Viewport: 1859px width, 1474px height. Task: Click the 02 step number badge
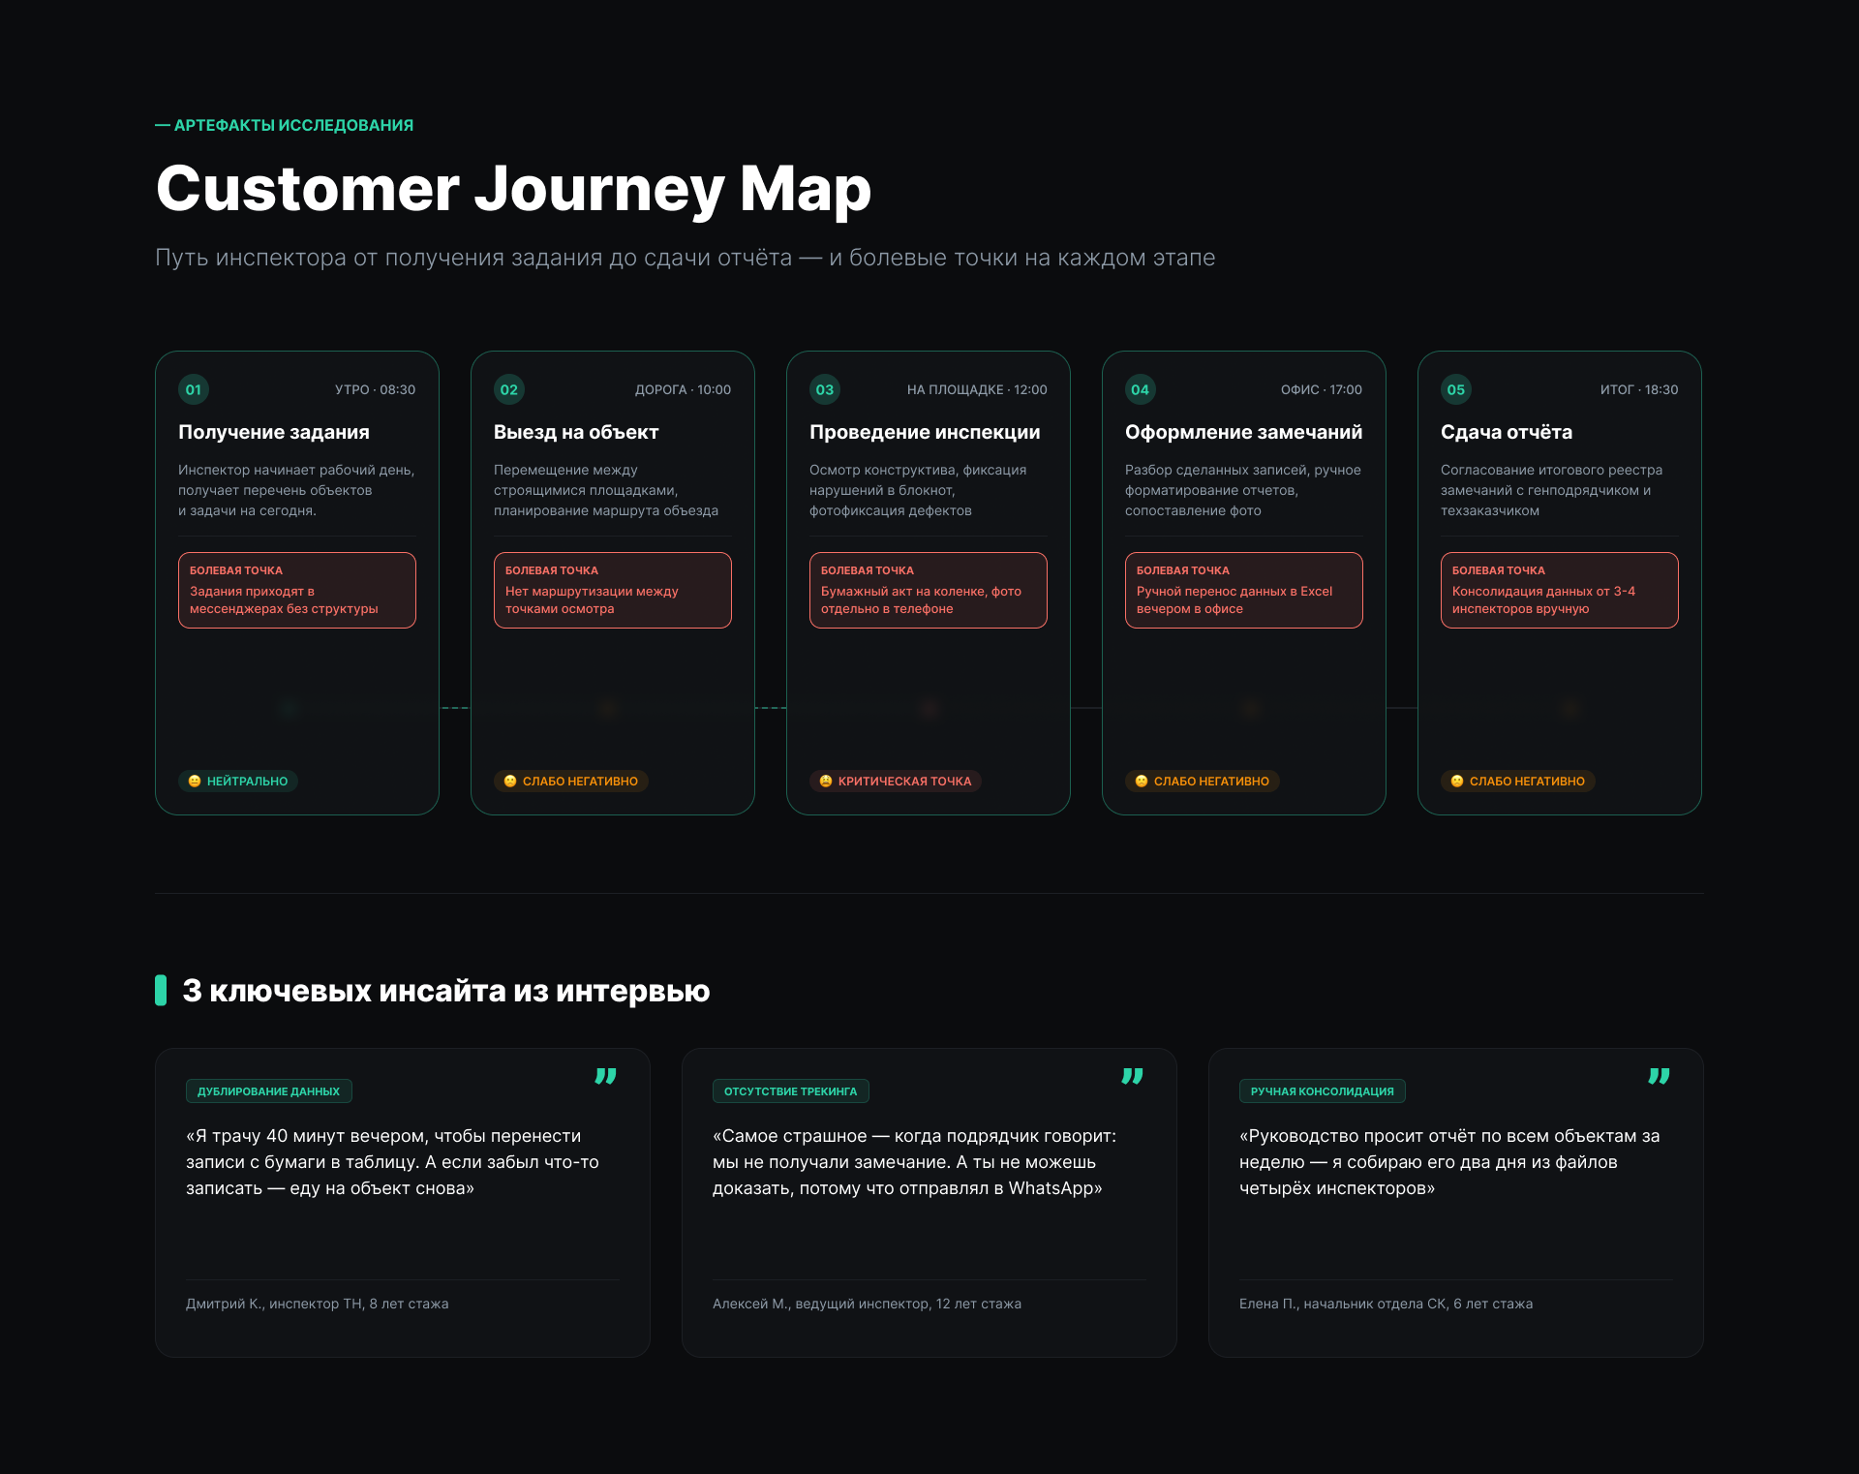(x=509, y=389)
